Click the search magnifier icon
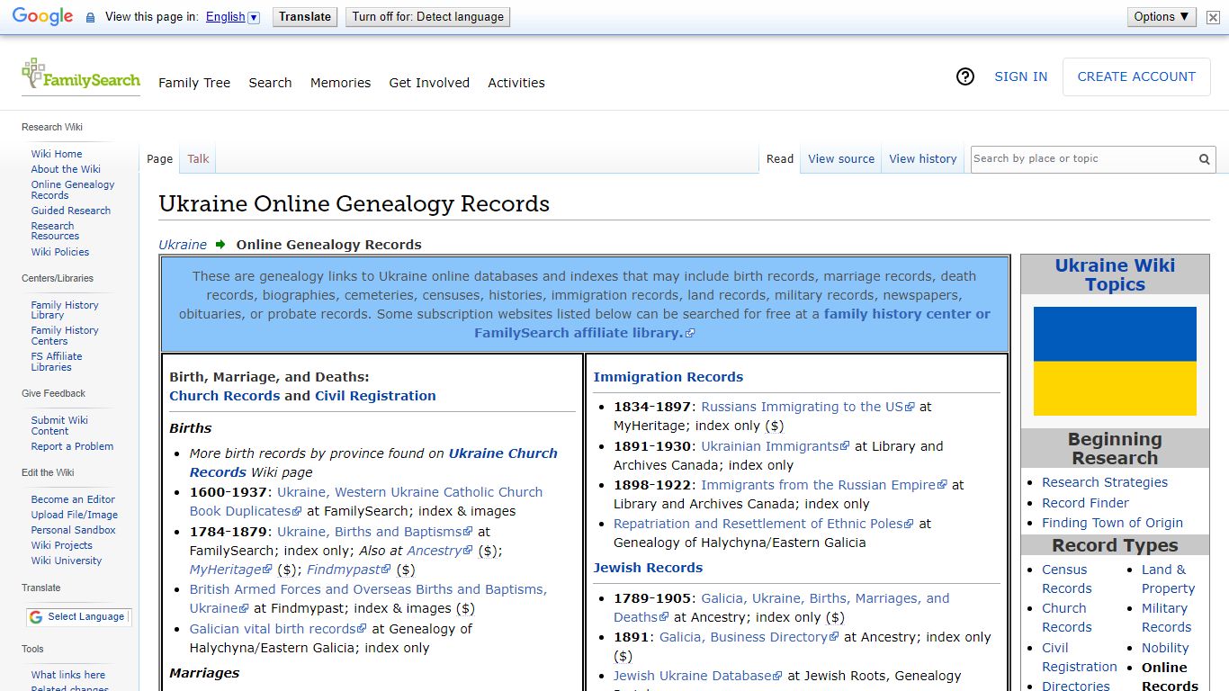 coord(1204,159)
